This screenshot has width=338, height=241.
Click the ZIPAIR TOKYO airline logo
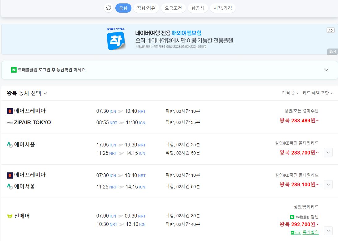10,123
